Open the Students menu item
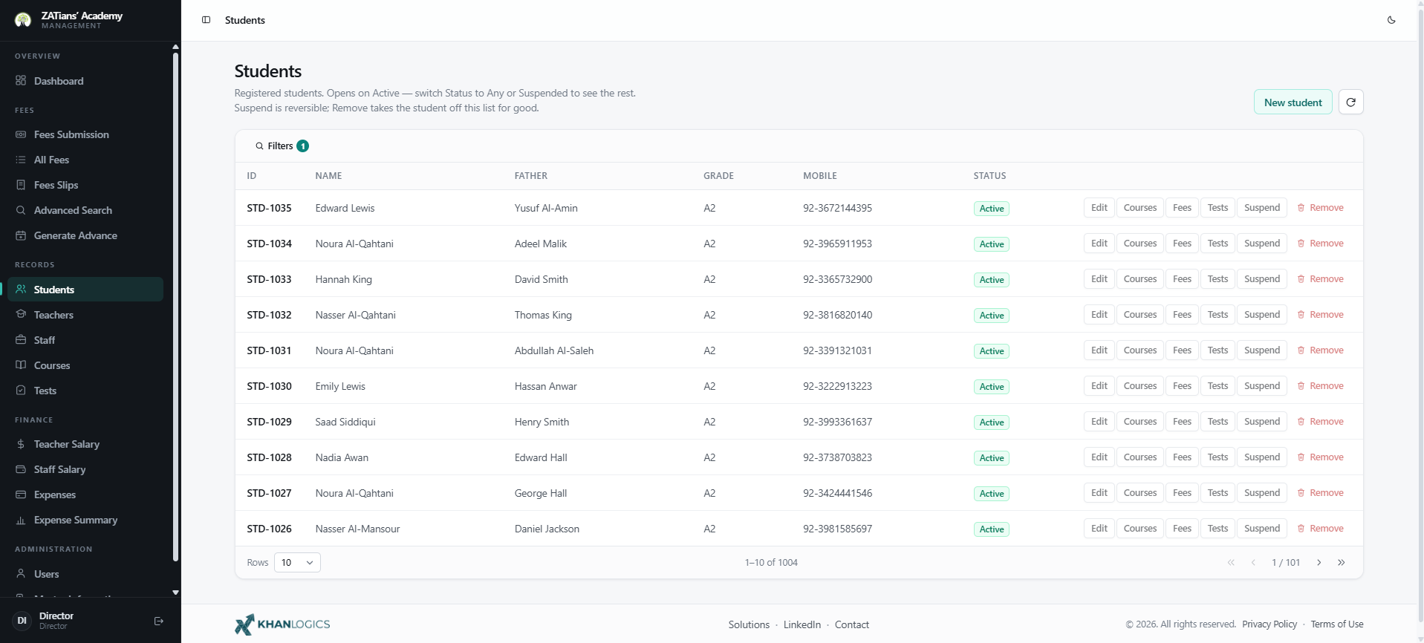The width and height of the screenshot is (1424, 643). [x=85, y=290]
